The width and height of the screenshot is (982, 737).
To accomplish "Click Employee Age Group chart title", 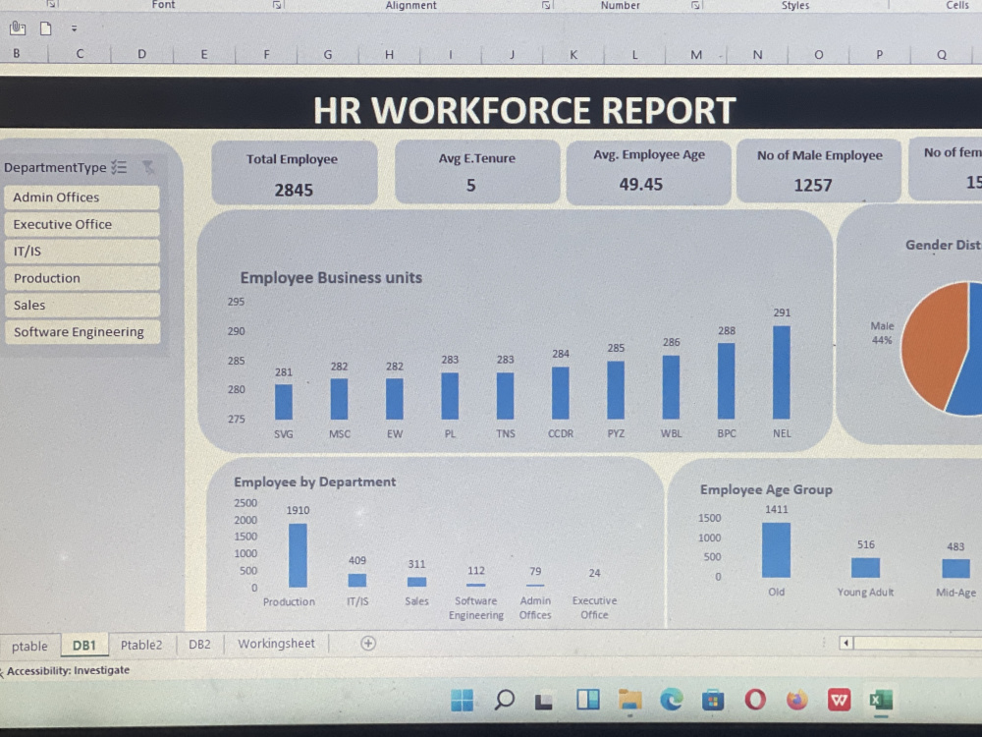I will [766, 489].
